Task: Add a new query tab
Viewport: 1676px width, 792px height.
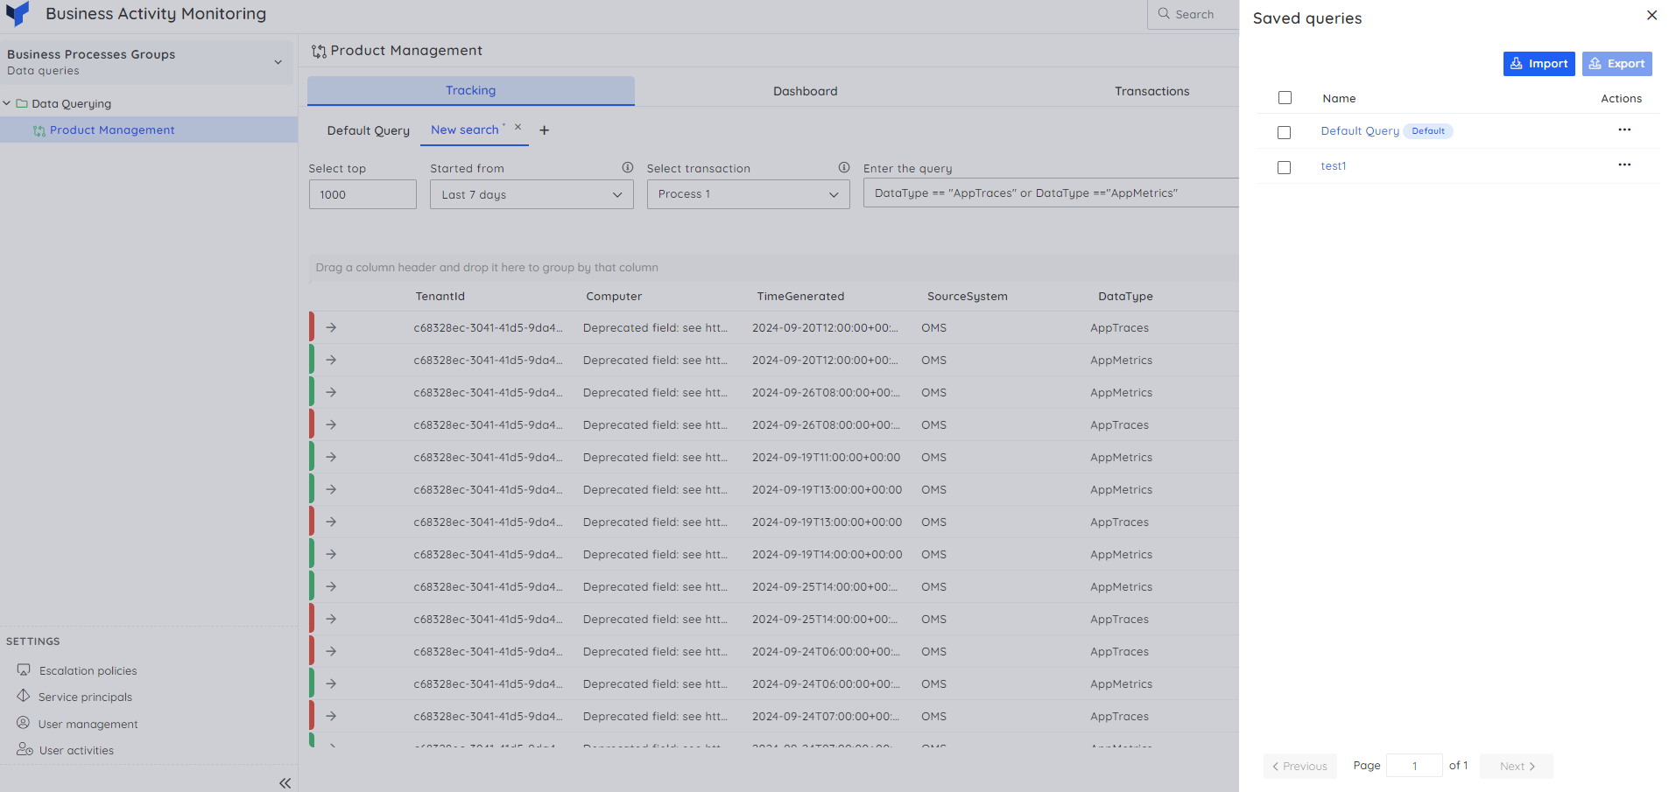Action: coord(544,130)
